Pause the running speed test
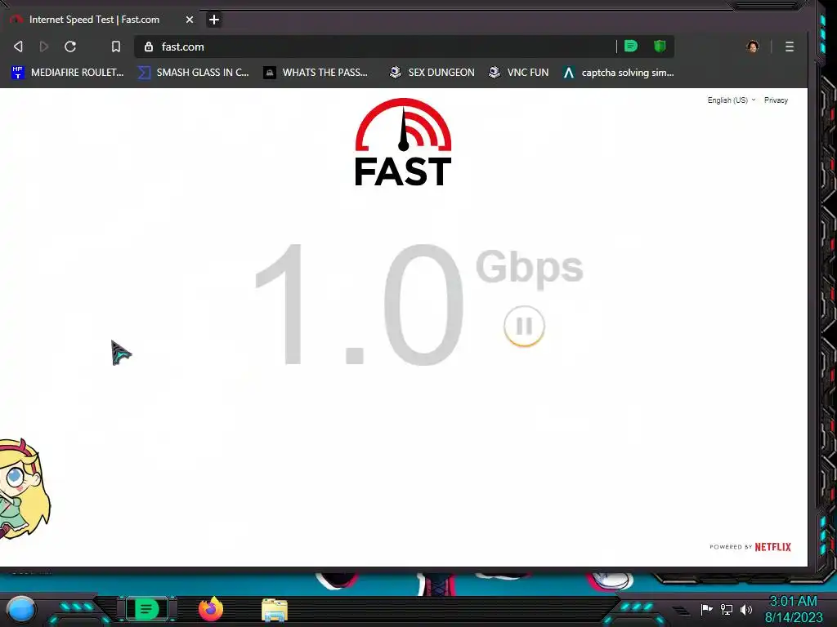Image resolution: width=837 pixels, height=627 pixels. coord(524,326)
